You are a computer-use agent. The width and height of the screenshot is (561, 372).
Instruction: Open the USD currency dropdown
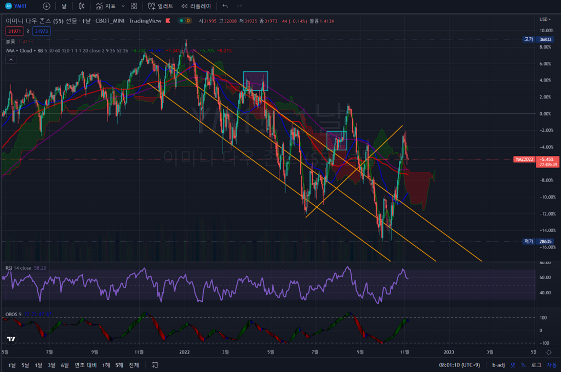[546, 19]
